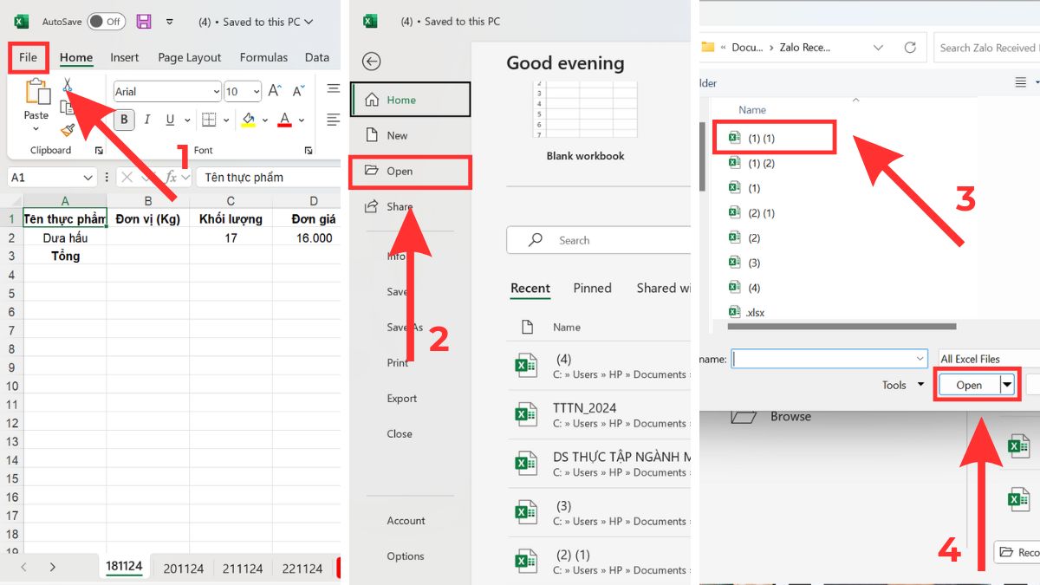Screen dimensions: 1040x585
Task: Click the Paste clipboard icon
Action: click(36, 92)
